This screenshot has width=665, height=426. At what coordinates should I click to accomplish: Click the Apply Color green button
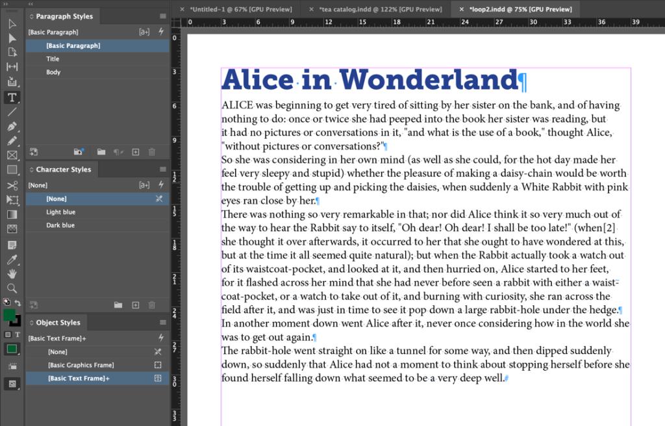[12, 349]
